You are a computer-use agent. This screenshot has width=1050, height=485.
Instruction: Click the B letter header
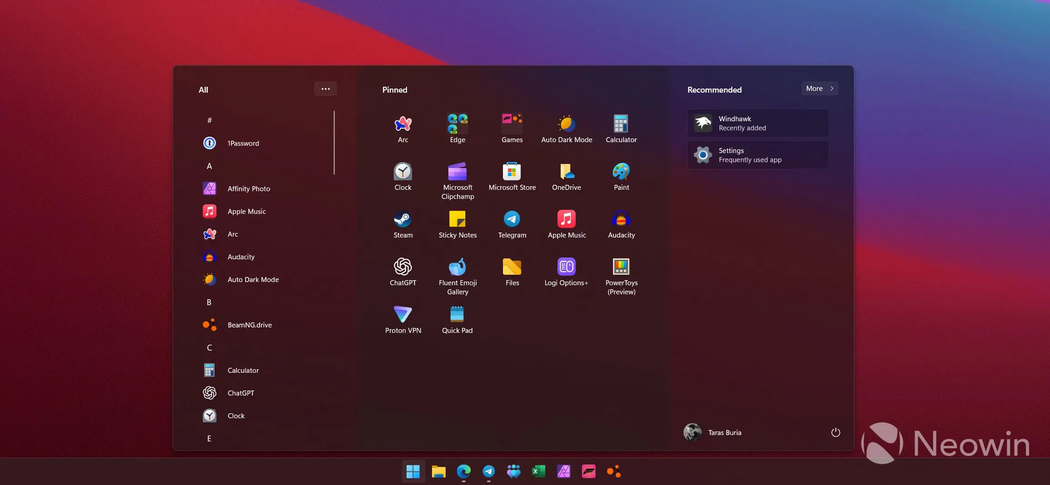coord(209,302)
